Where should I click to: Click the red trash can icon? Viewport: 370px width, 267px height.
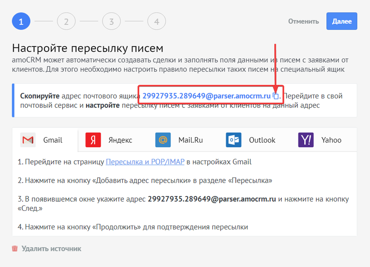[x=15, y=248]
